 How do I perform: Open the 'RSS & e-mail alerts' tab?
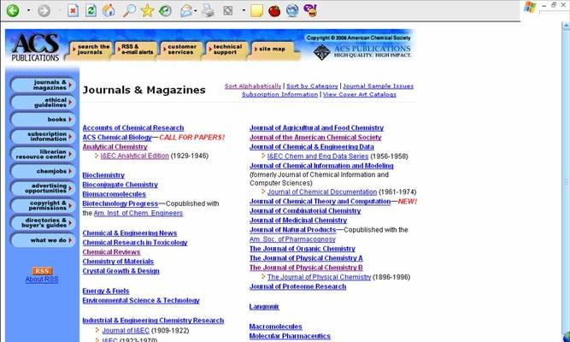[x=136, y=50]
